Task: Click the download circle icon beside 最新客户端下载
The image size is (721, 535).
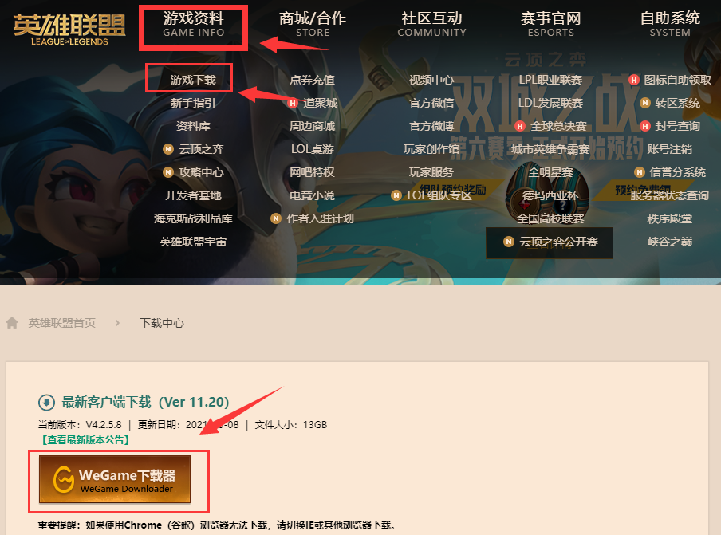Action: [x=46, y=403]
